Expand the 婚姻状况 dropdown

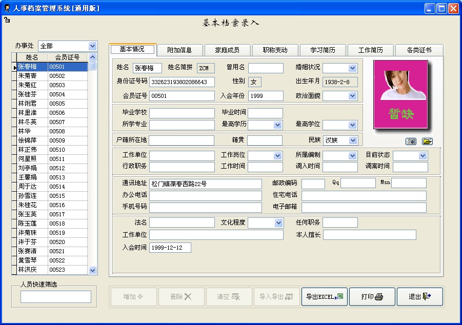click(x=353, y=68)
